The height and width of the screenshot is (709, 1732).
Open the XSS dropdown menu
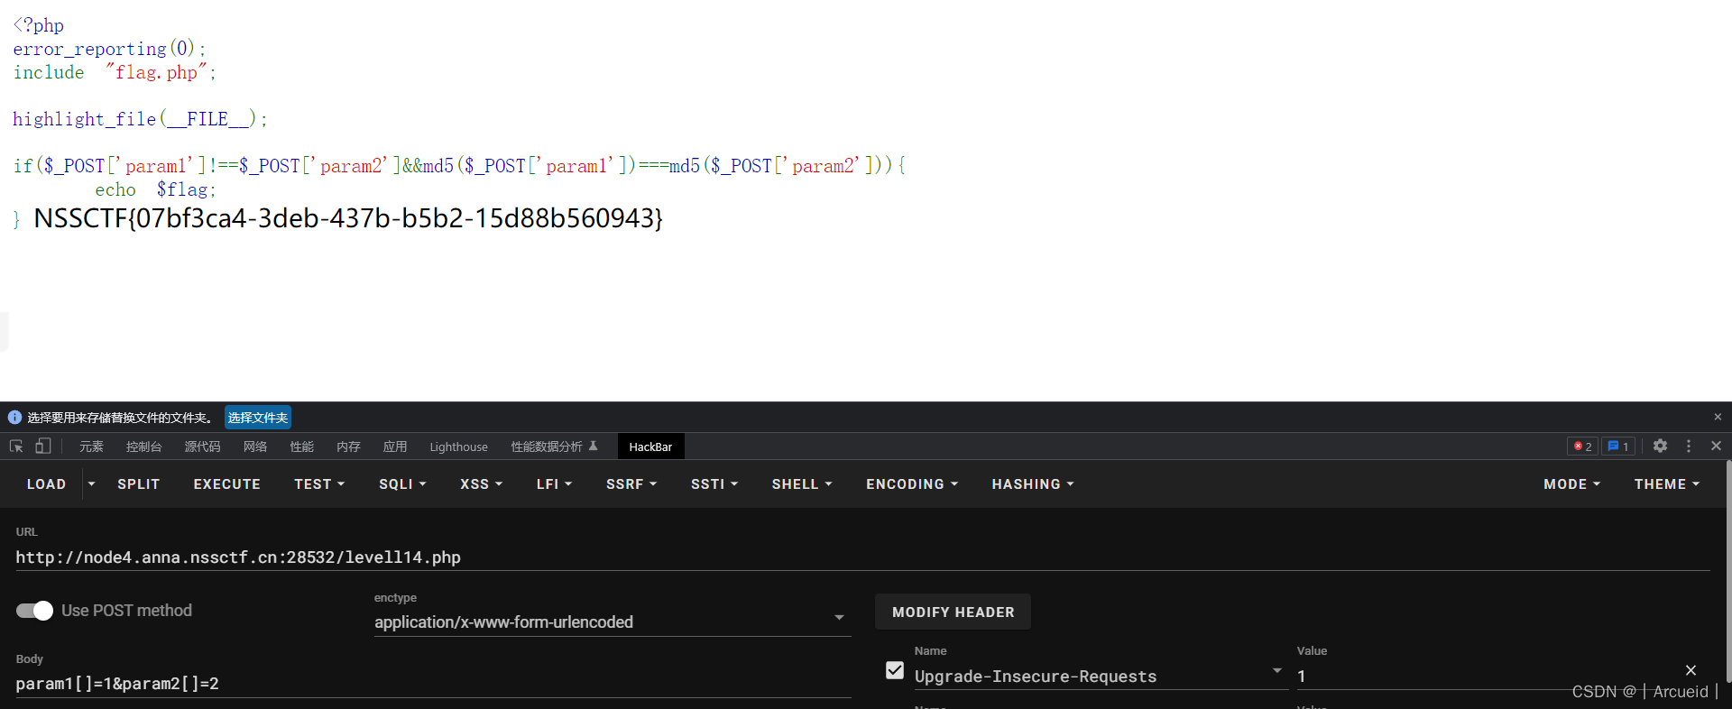tap(481, 484)
